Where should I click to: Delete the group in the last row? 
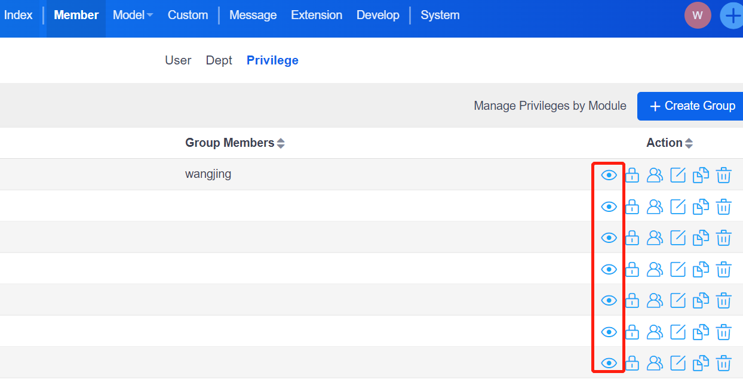[723, 363]
